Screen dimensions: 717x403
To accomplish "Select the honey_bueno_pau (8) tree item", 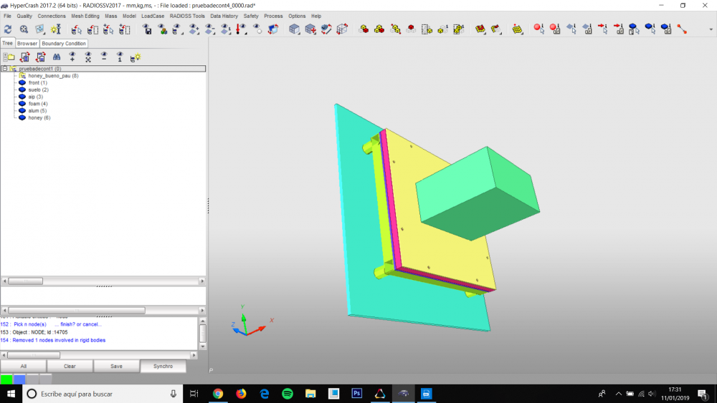I will (53, 76).
